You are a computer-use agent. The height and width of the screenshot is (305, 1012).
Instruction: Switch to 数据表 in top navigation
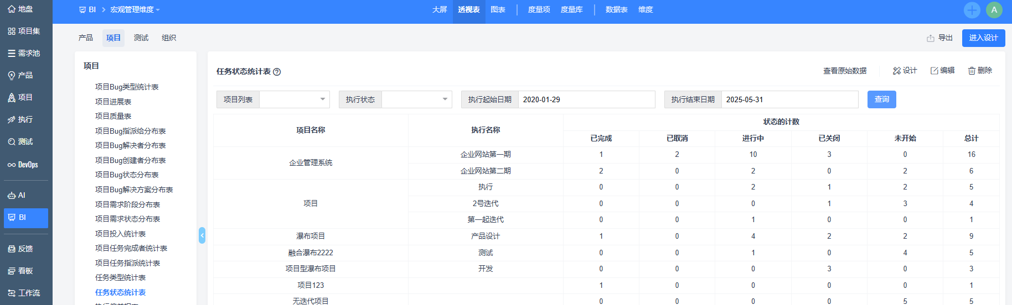616,10
